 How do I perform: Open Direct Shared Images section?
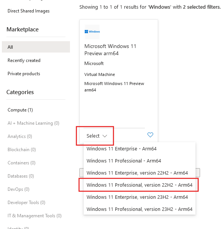28,11
